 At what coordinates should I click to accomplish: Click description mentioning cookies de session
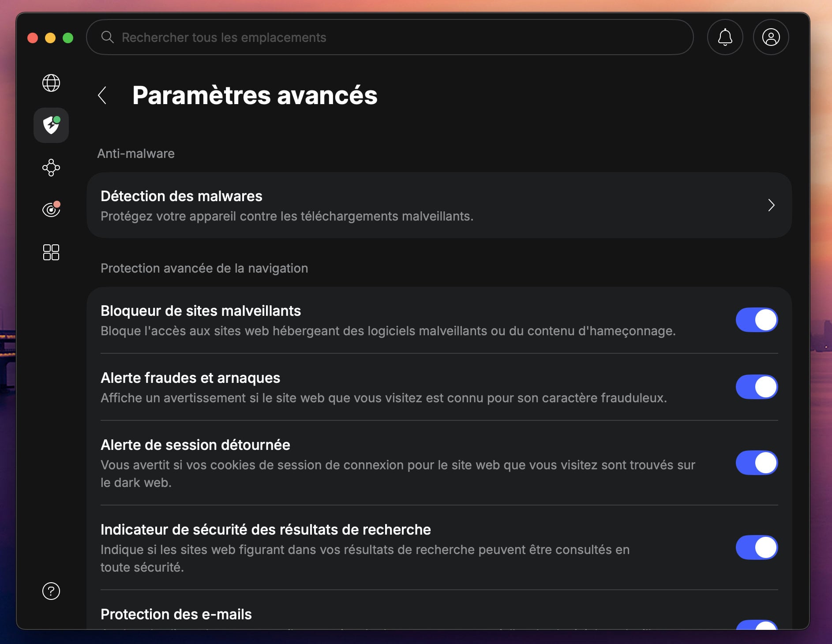click(398, 474)
